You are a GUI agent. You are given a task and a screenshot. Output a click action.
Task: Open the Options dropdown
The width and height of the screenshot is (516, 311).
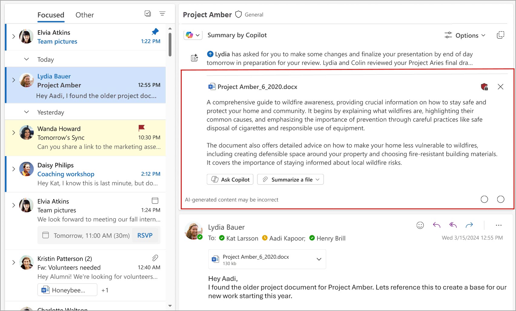tap(465, 35)
